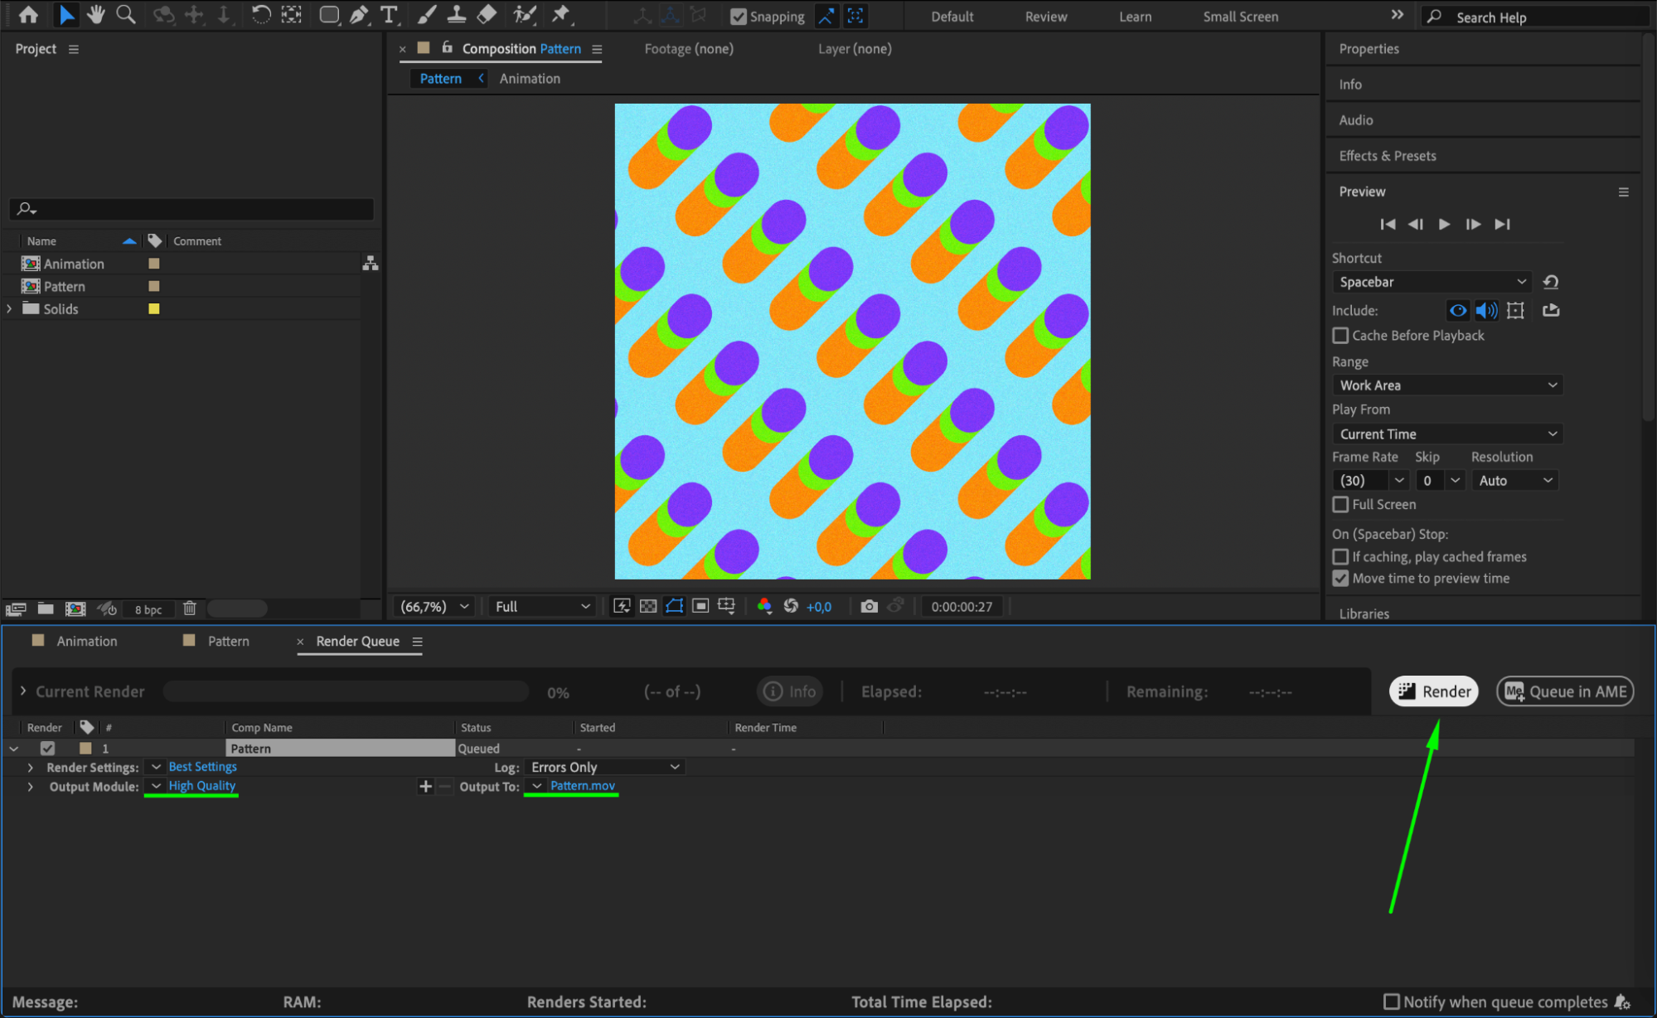1657x1018 pixels.
Task: Expand the Solids folder
Action: 10,309
